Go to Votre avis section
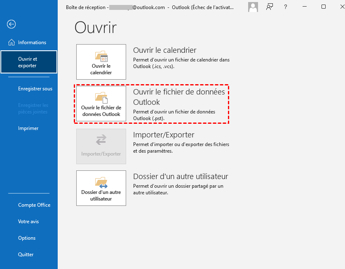The width and height of the screenshot is (345, 269). tap(28, 222)
